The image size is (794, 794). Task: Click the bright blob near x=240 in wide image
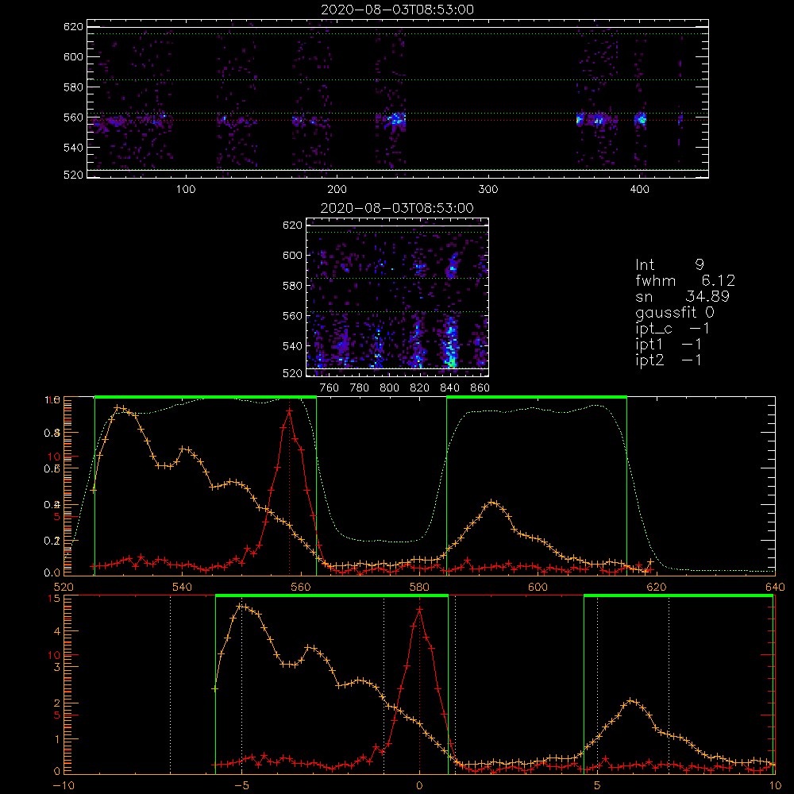395,120
